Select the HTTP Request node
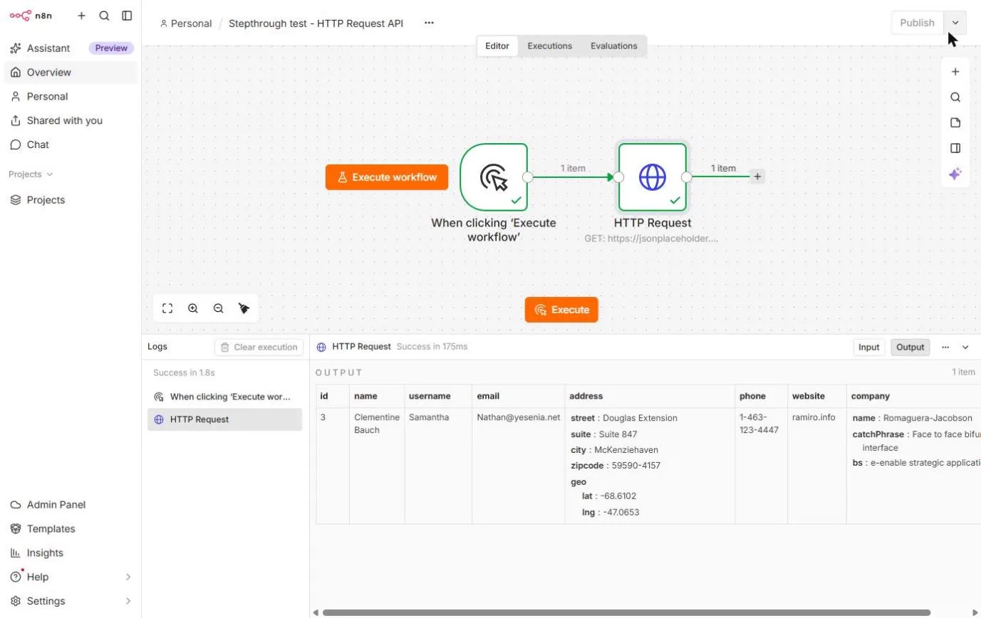The height and width of the screenshot is (618, 981). point(653,177)
